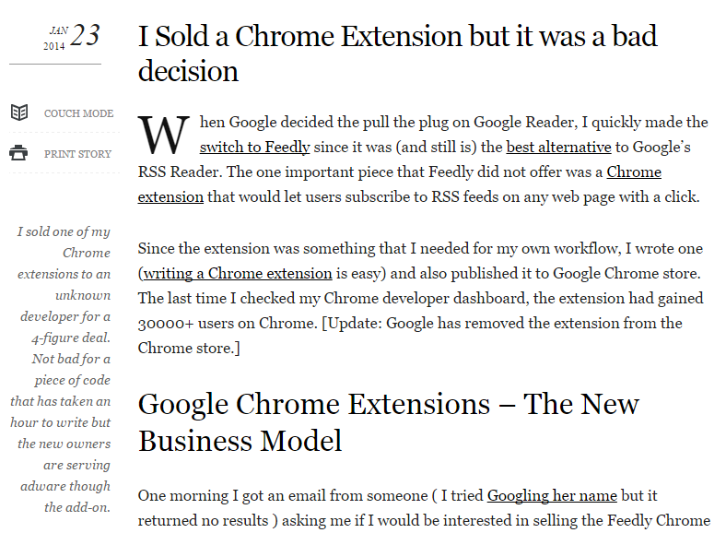726x533 pixels.
Task: Click the 'writing a Chrome extension' link
Action: tap(238, 273)
